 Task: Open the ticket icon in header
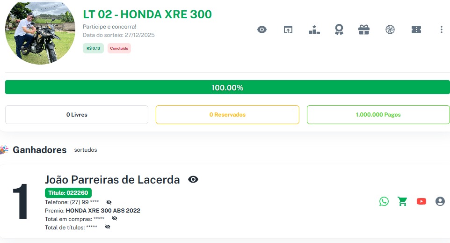[x=416, y=29]
